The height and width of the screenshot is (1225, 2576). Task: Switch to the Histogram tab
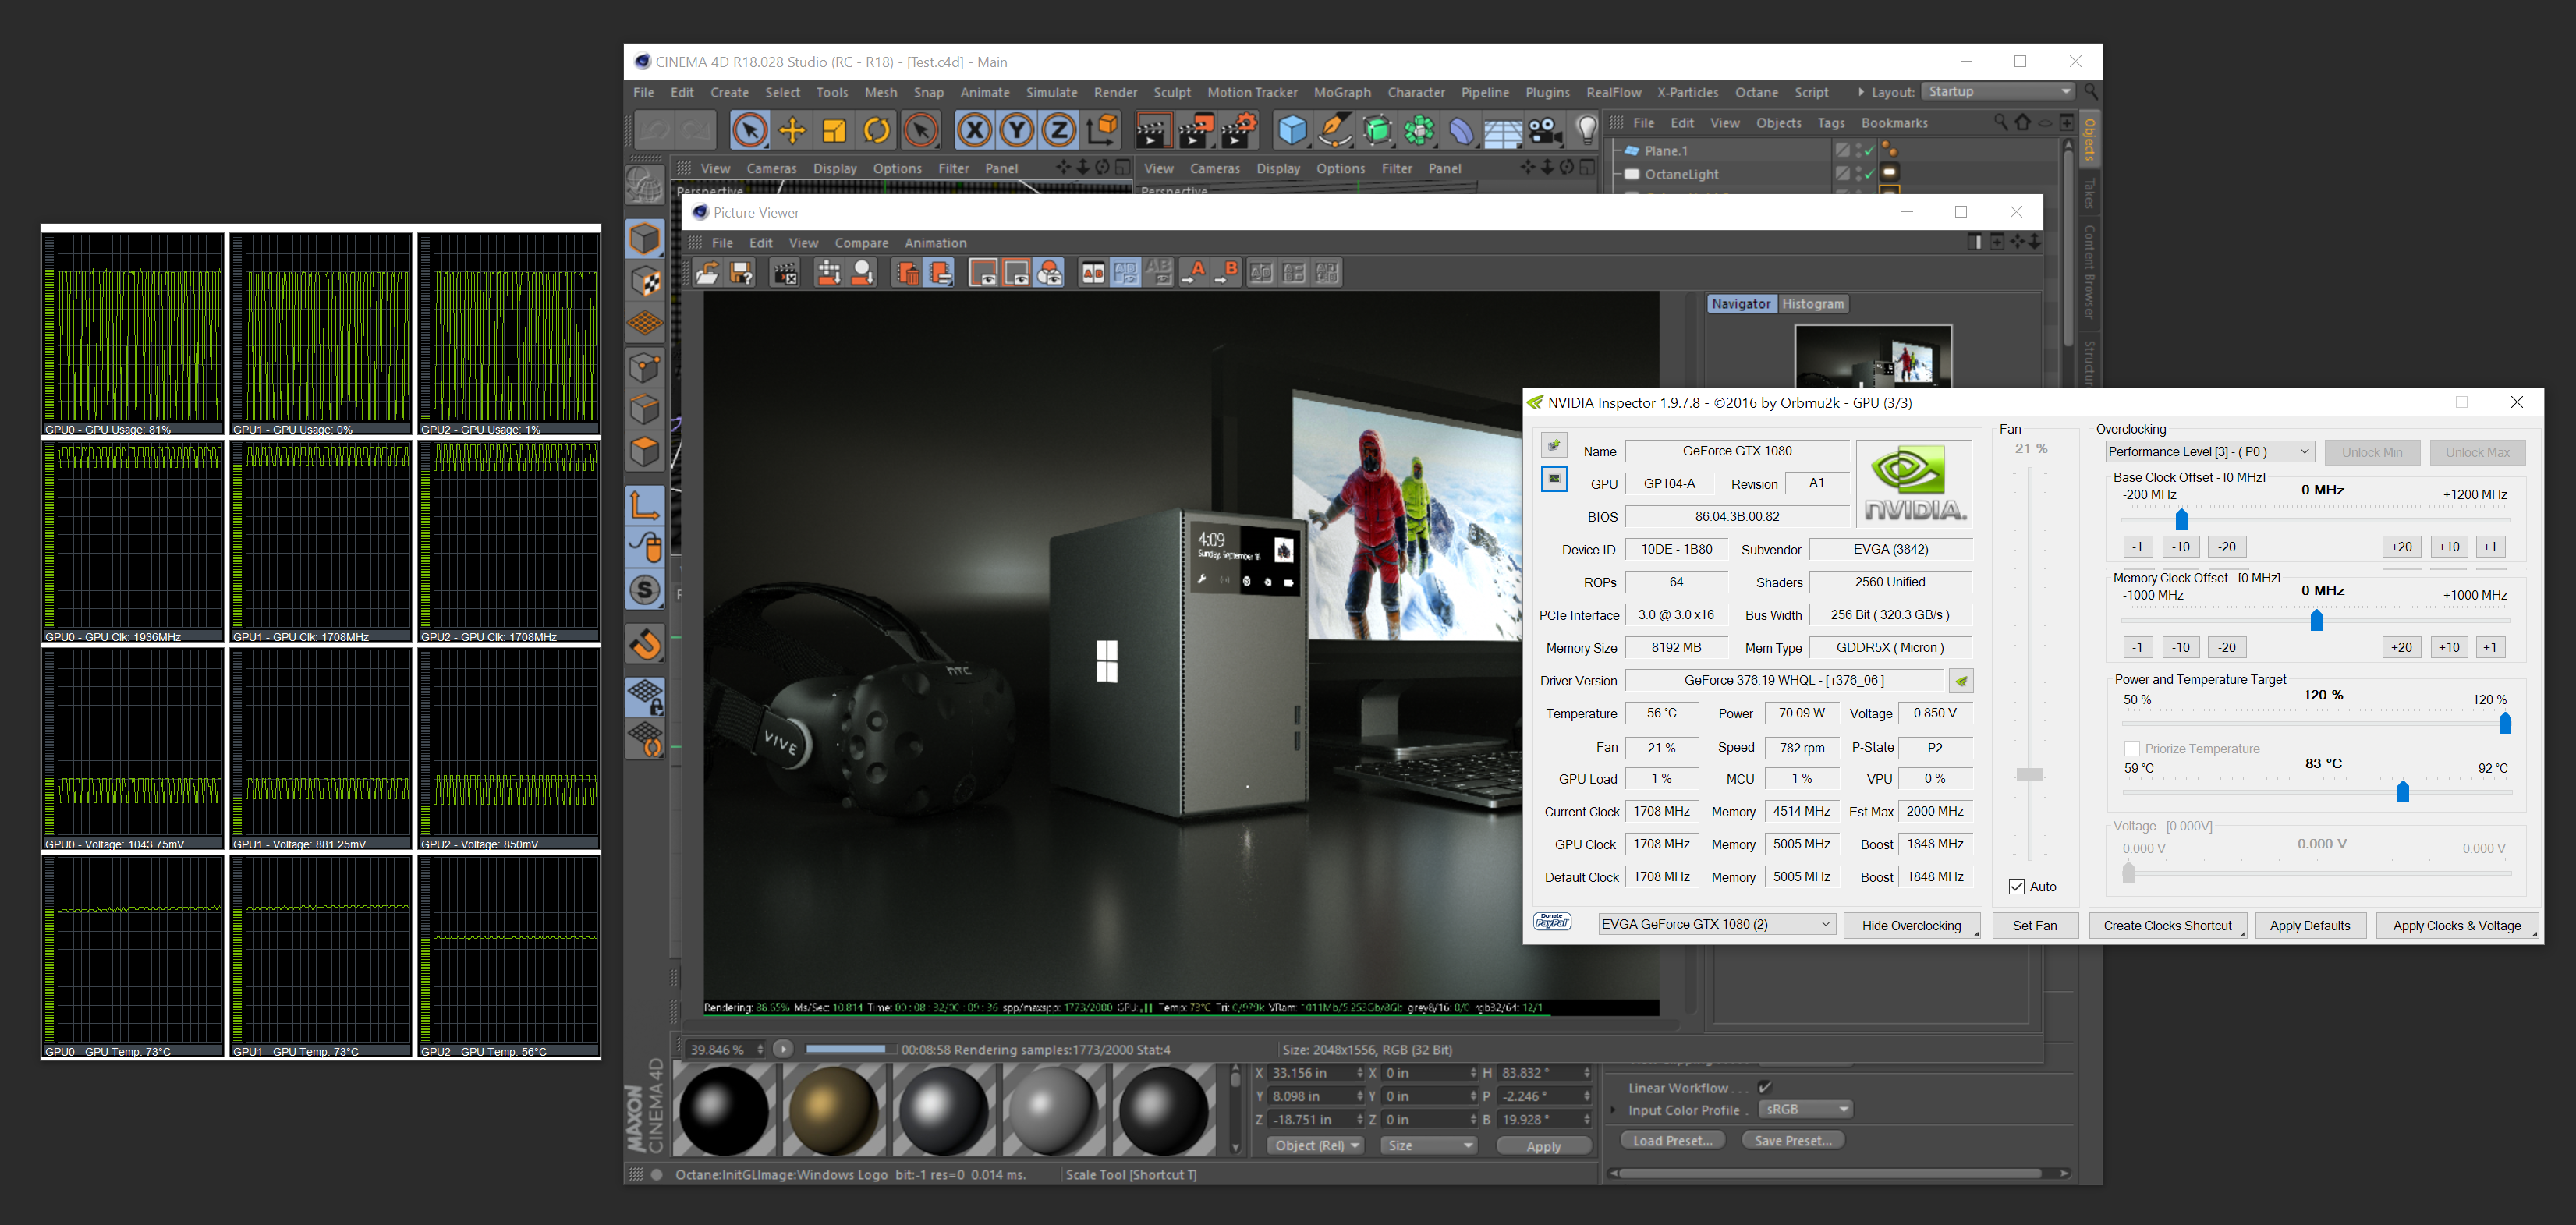(1812, 304)
